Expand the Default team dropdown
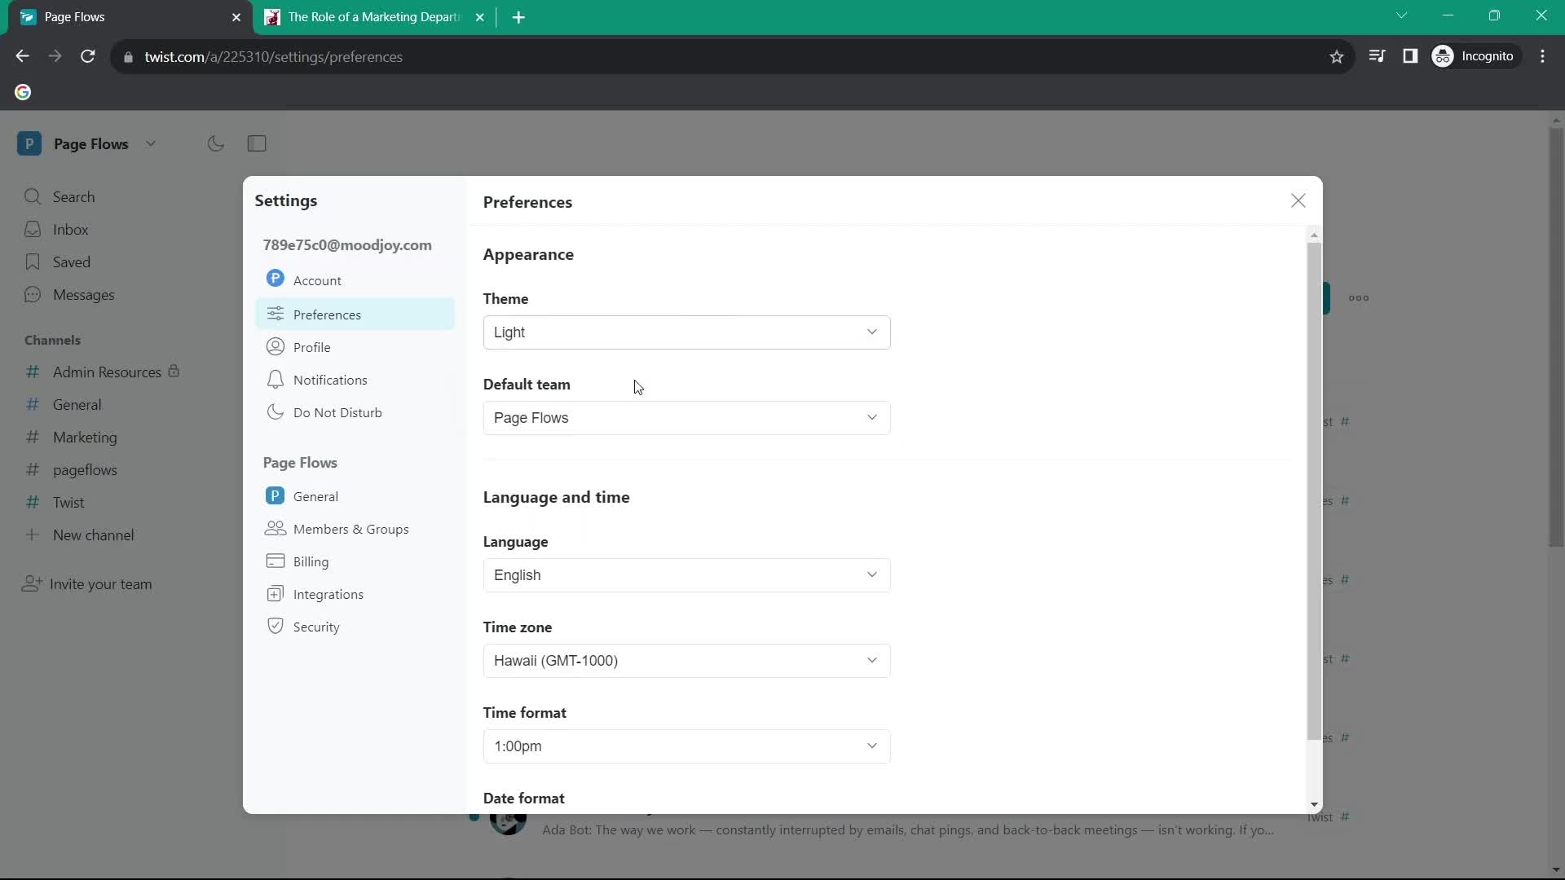 685,417
